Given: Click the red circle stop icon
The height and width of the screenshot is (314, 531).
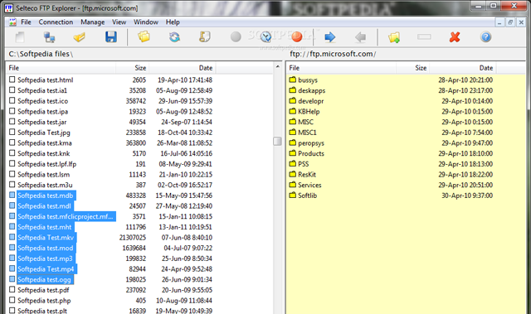Looking at the screenshot, I should (x=297, y=36).
